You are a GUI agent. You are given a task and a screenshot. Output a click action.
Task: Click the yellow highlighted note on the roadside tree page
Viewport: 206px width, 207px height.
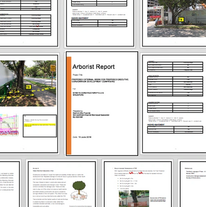tap(40, 125)
